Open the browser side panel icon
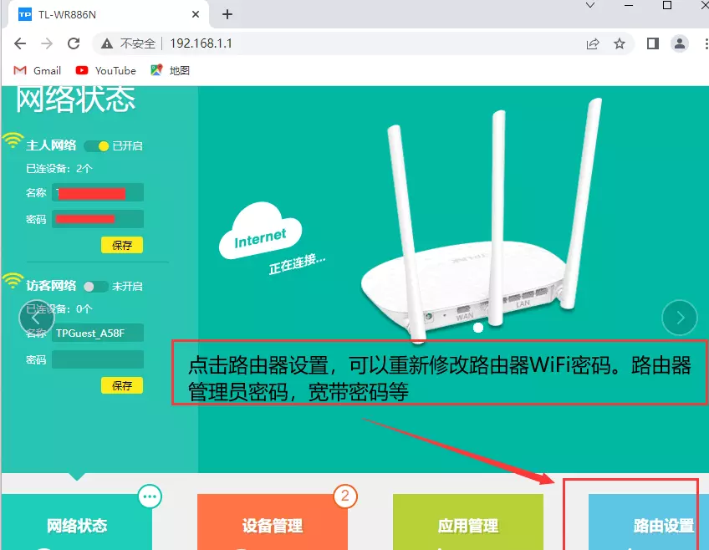The image size is (709, 550). [653, 43]
